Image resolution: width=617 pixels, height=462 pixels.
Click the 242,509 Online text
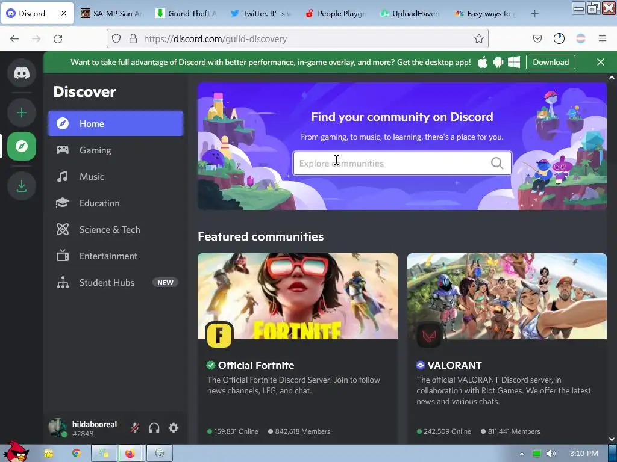[x=447, y=431]
